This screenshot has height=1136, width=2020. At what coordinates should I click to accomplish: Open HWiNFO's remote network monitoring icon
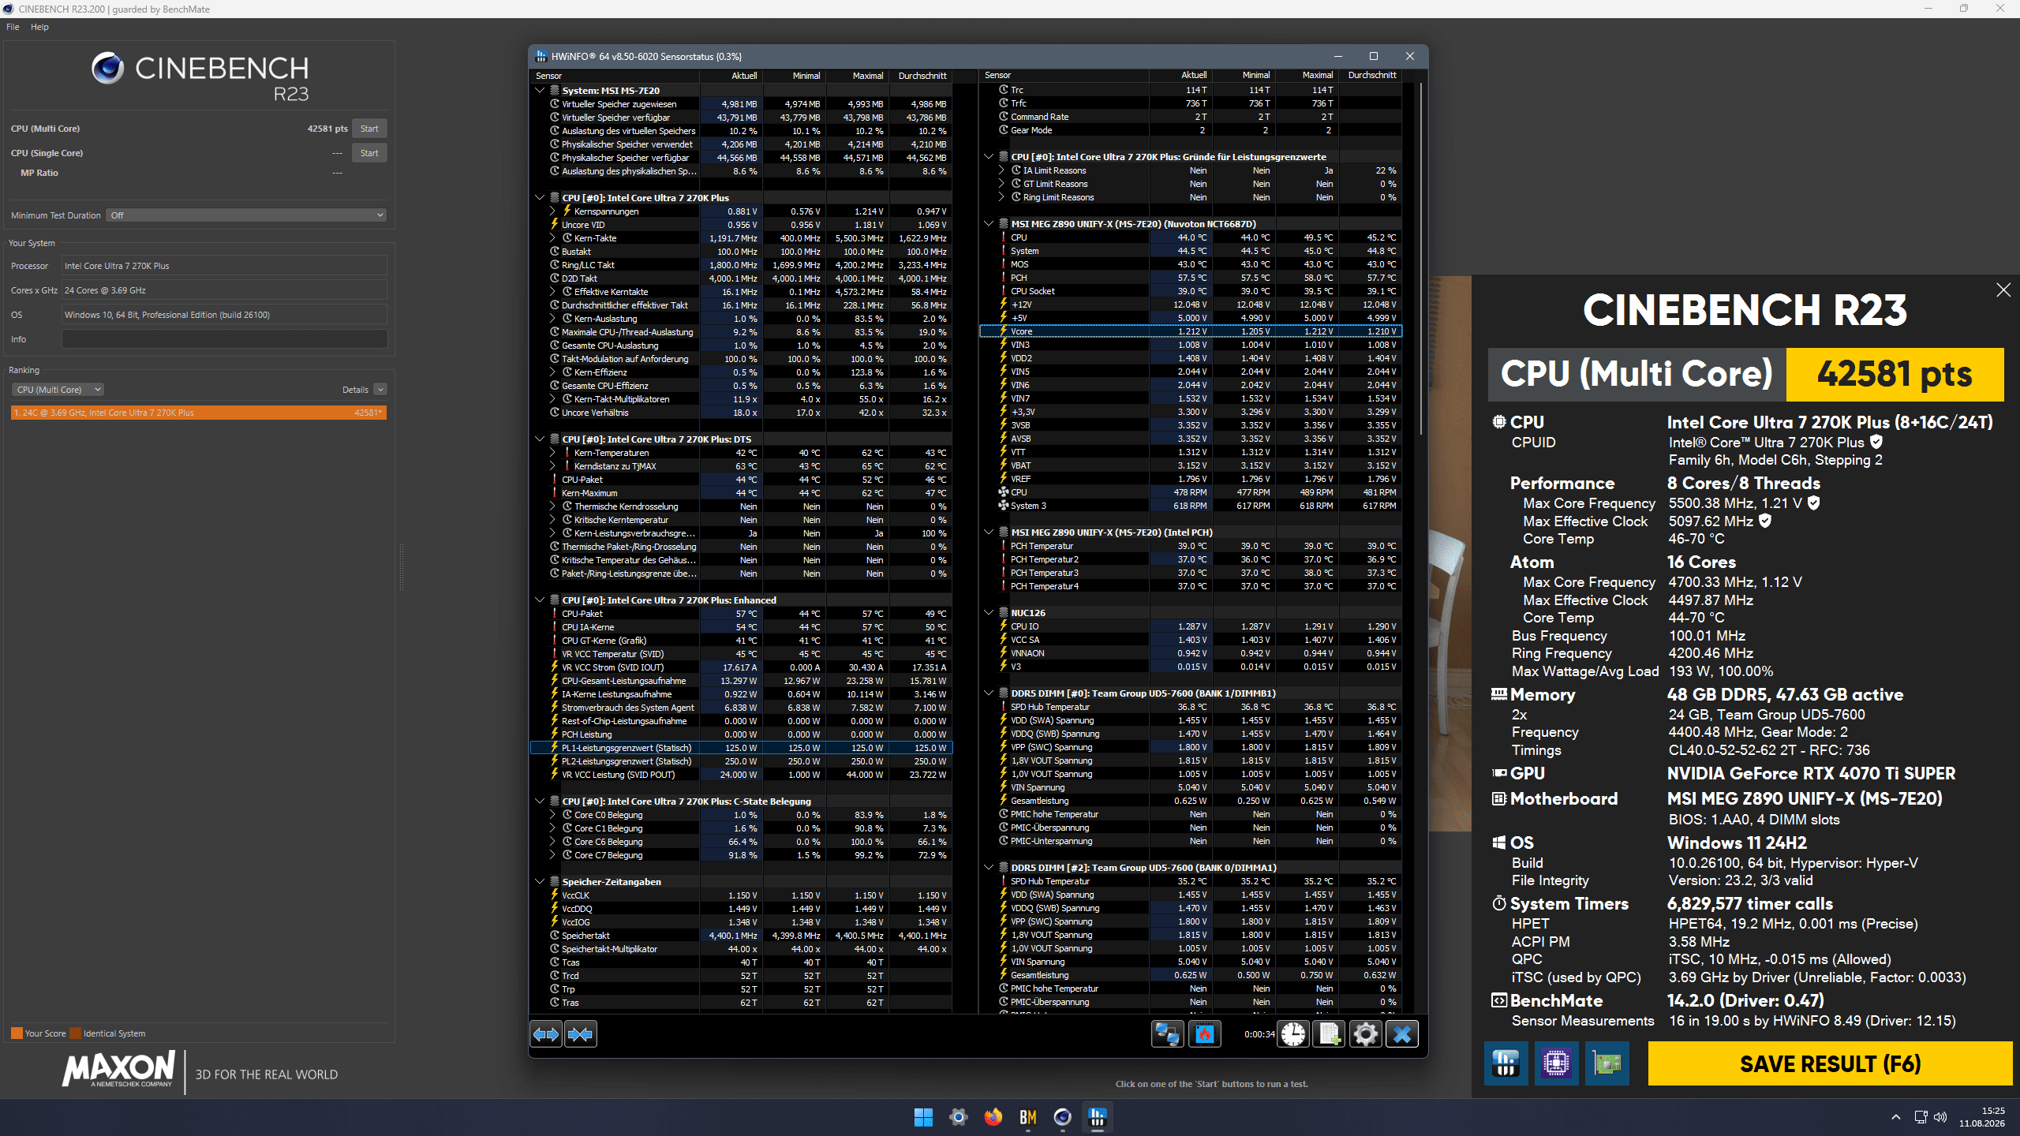pyautogui.click(x=1167, y=1033)
